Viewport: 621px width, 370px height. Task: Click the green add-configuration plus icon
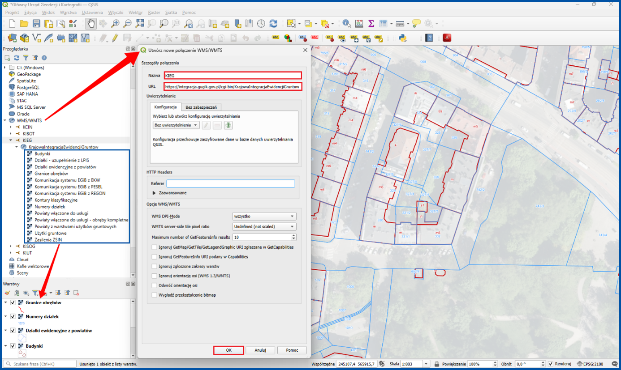tap(229, 125)
